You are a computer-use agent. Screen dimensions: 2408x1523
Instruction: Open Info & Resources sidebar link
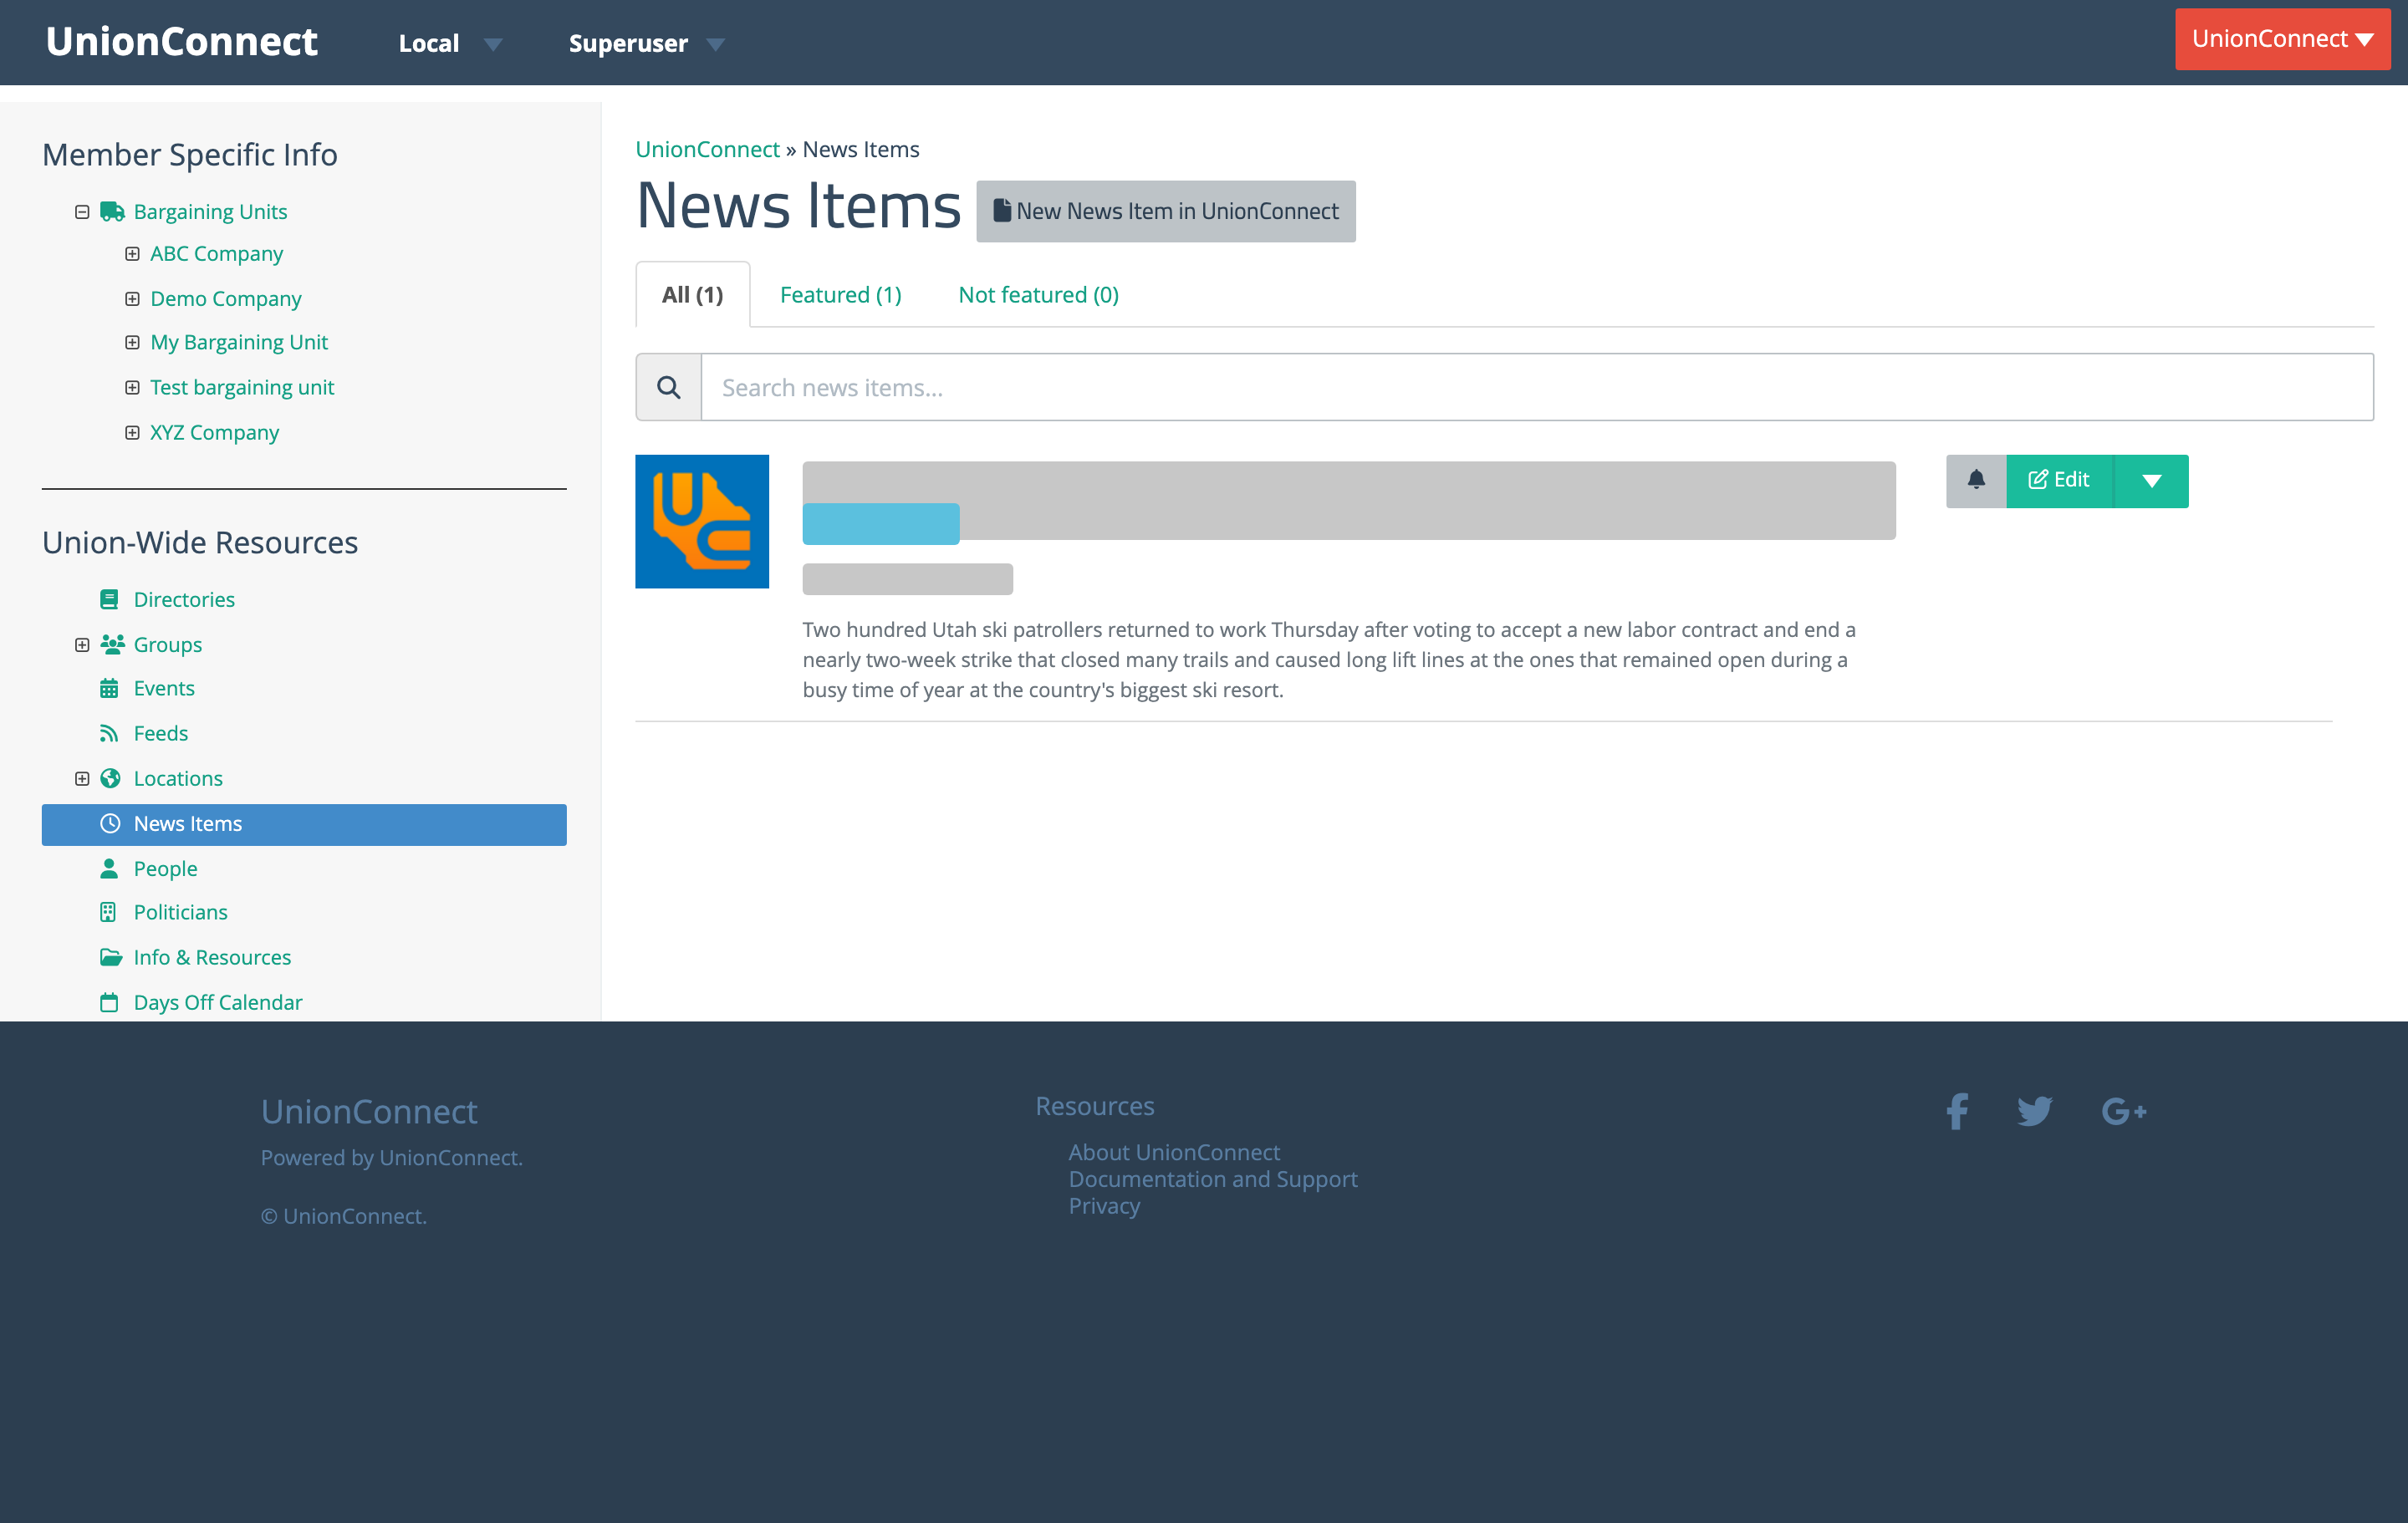click(x=213, y=957)
